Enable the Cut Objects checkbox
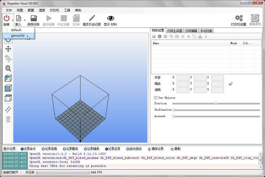The height and width of the screenshot is (177, 265). [155, 97]
